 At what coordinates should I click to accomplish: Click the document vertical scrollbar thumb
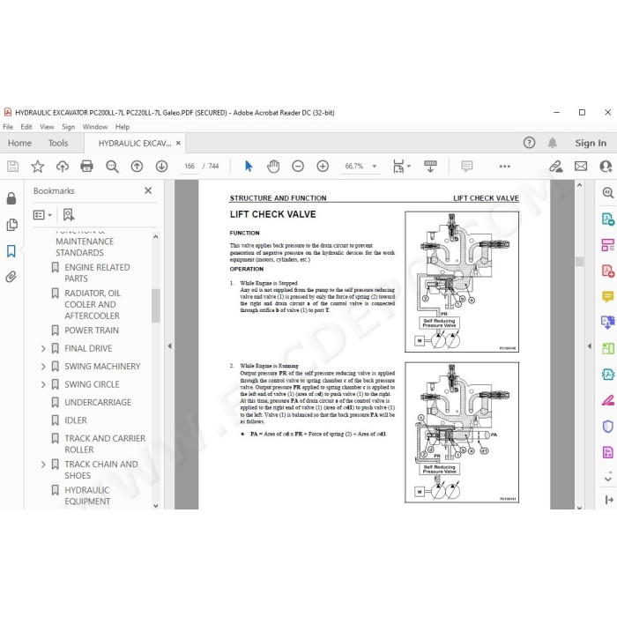579,261
